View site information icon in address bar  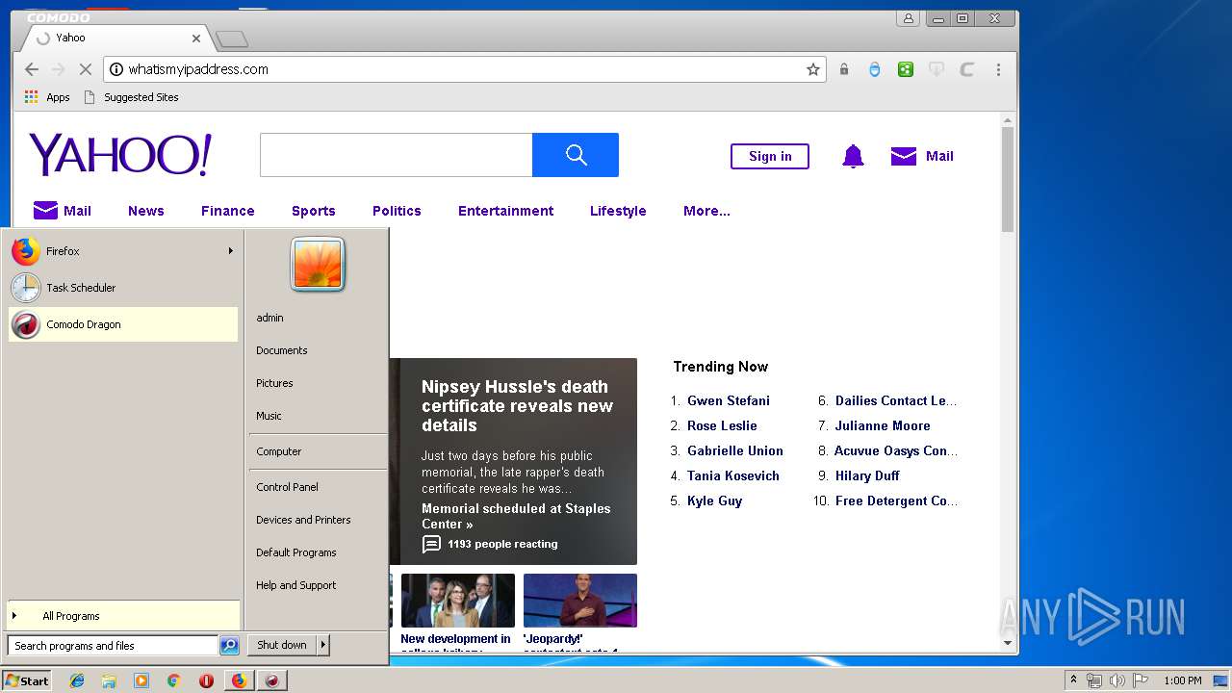(116, 69)
